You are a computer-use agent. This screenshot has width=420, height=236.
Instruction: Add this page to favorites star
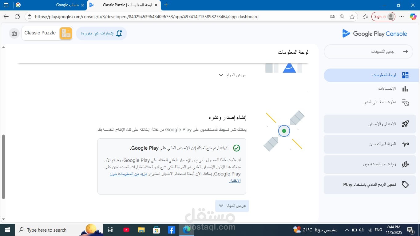pyautogui.click(x=352, y=17)
